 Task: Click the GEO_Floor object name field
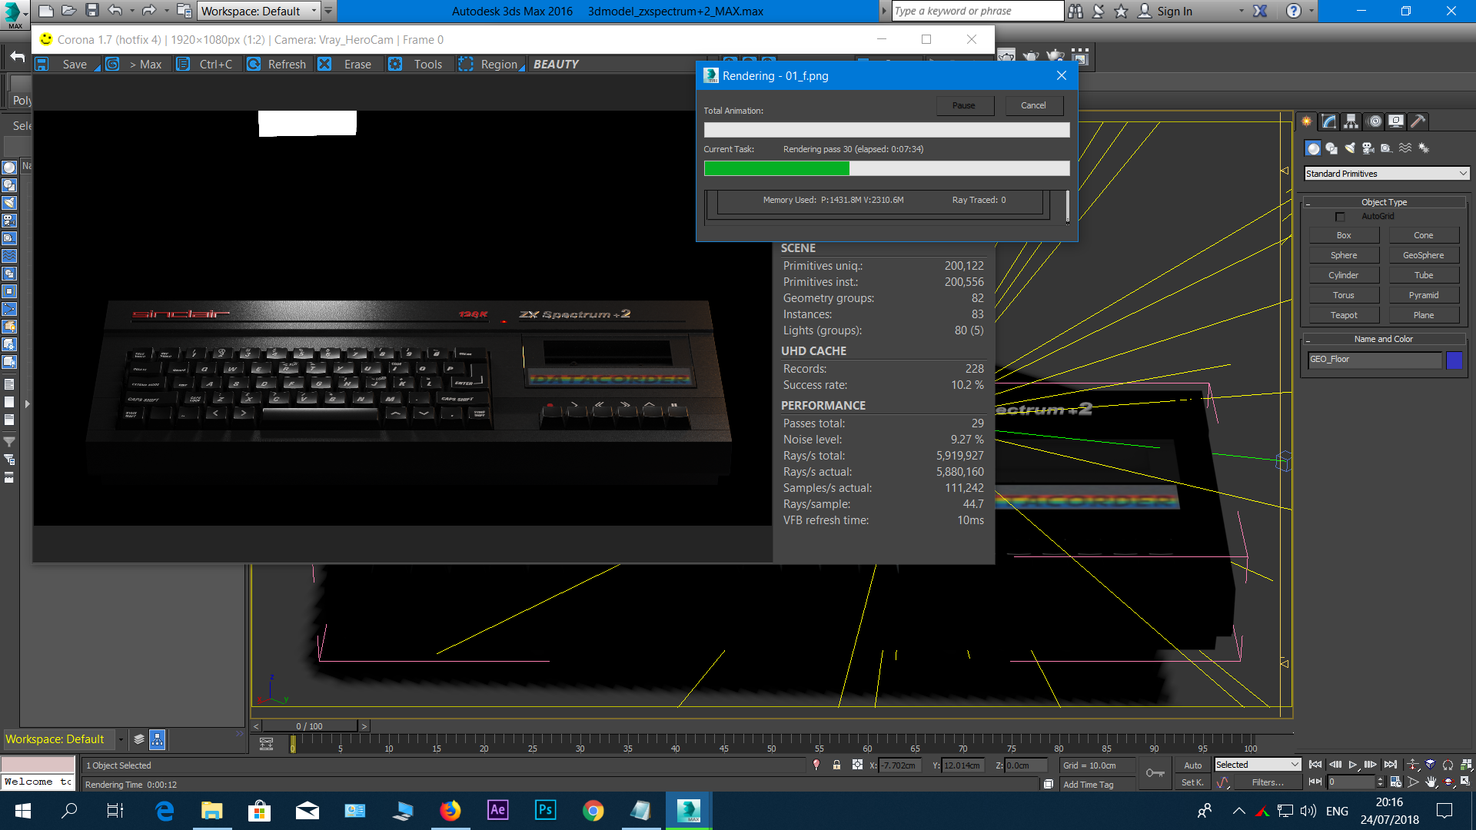pos(1375,360)
